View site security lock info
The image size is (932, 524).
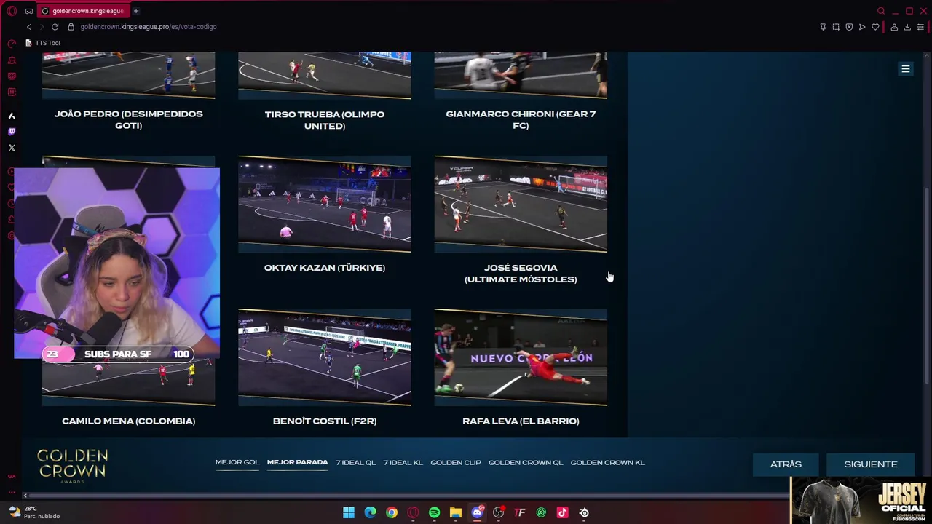71,27
